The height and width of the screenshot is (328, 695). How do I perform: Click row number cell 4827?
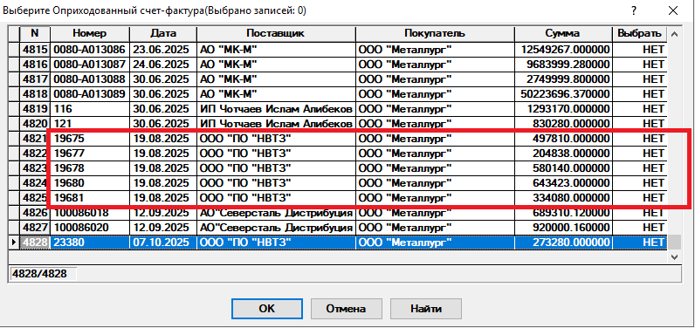pos(35,228)
